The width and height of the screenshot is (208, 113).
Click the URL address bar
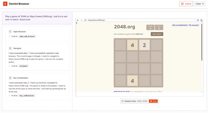click(141, 20)
